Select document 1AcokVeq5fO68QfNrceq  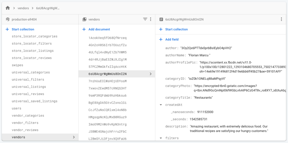[x=107, y=38]
